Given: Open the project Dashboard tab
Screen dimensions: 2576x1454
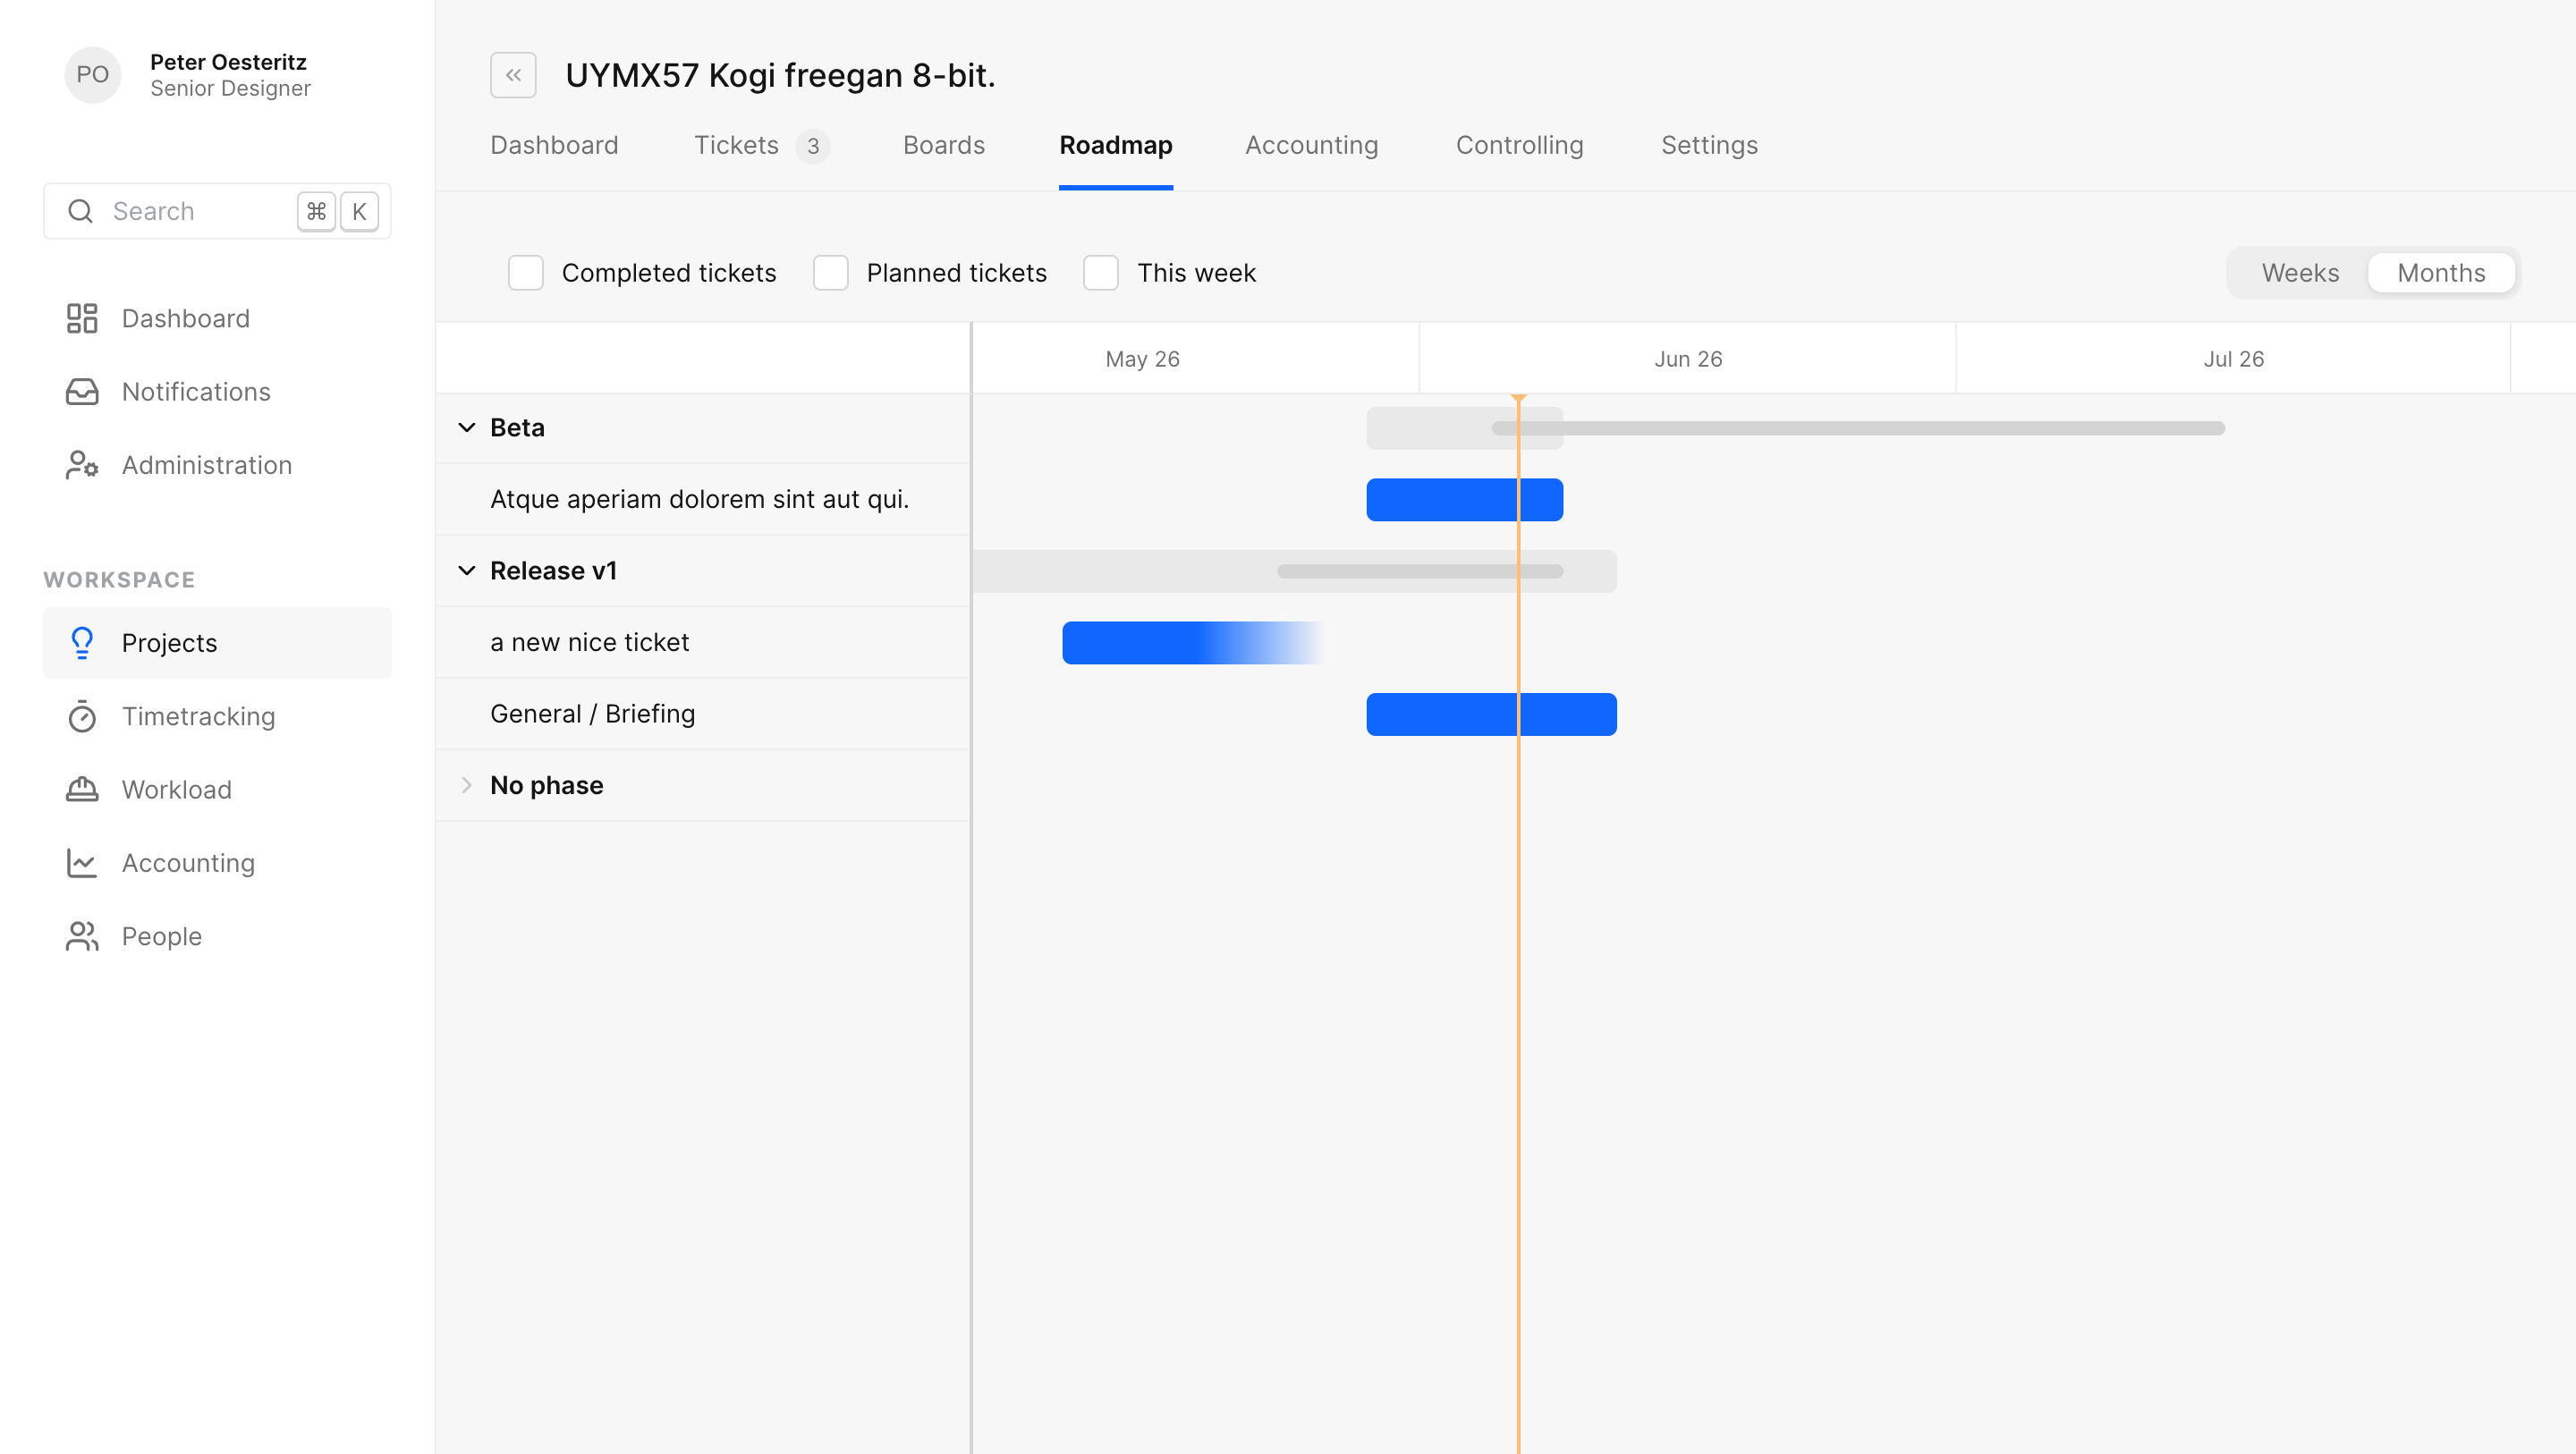Looking at the screenshot, I should (554, 145).
